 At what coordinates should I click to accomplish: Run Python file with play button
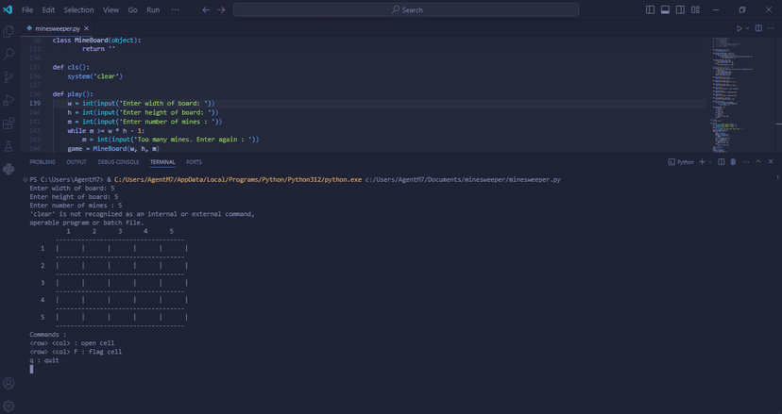[739, 28]
